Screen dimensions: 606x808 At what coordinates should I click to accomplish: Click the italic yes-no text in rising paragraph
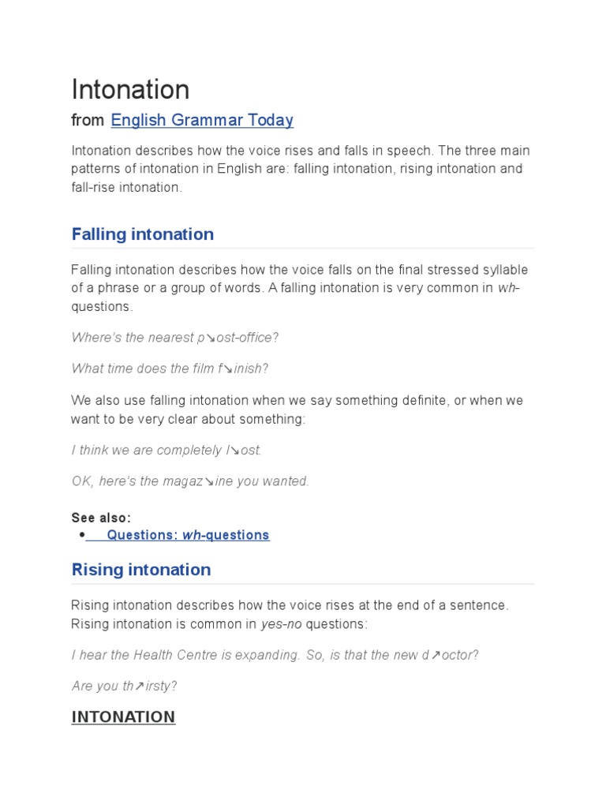282,624
